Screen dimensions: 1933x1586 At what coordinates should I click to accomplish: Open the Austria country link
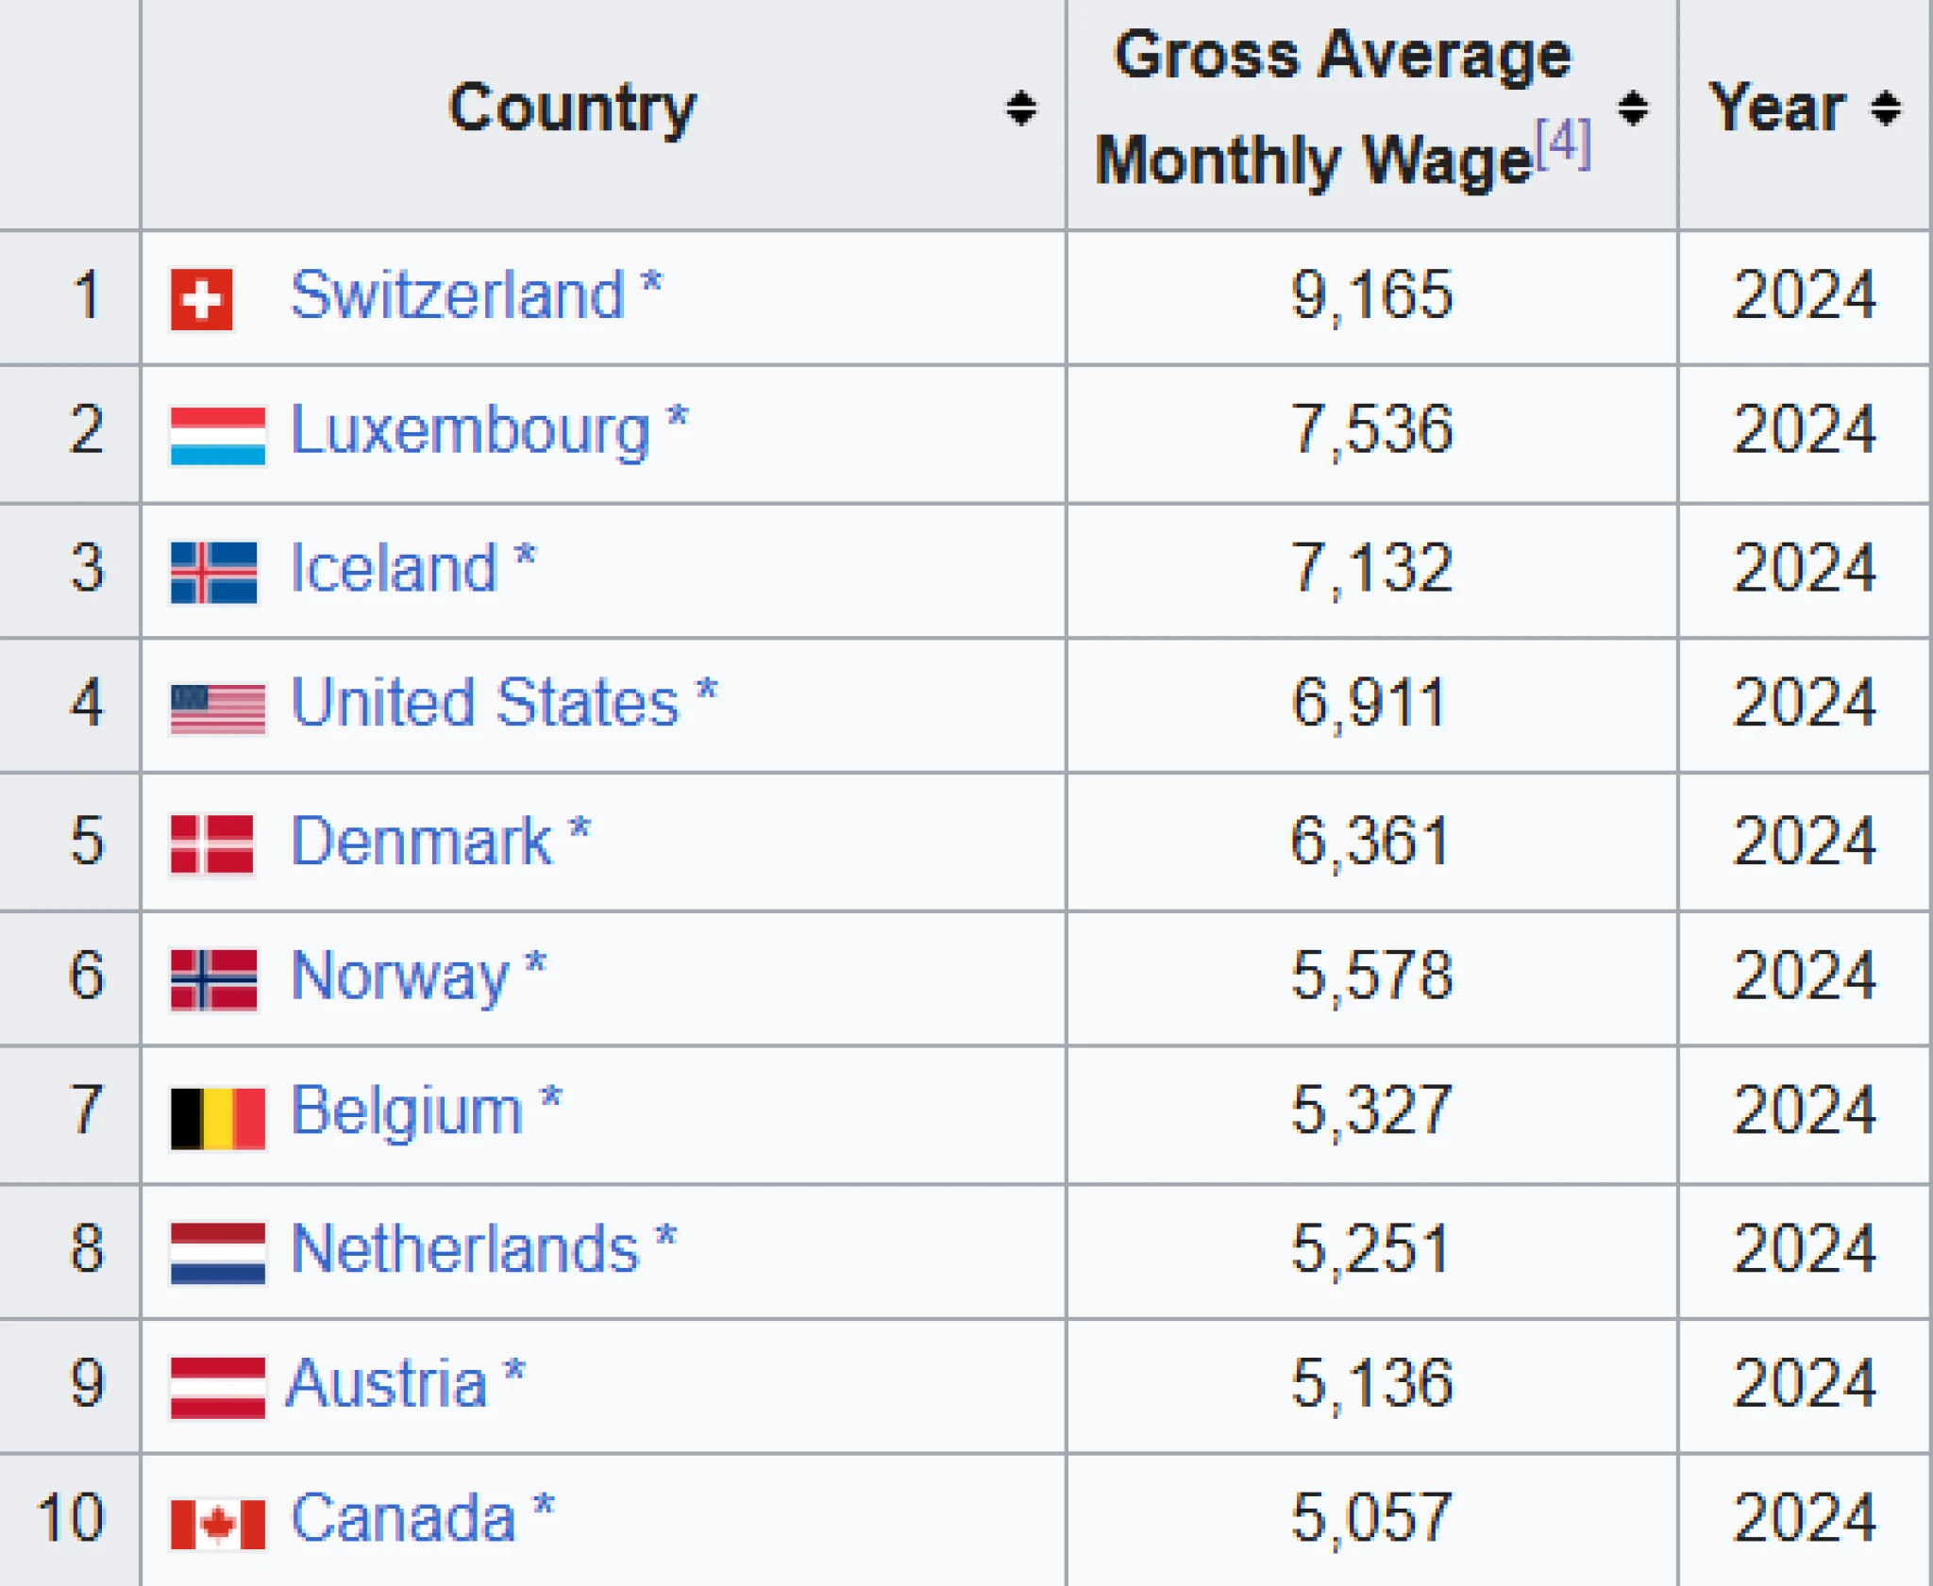pyautogui.click(x=387, y=1384)
